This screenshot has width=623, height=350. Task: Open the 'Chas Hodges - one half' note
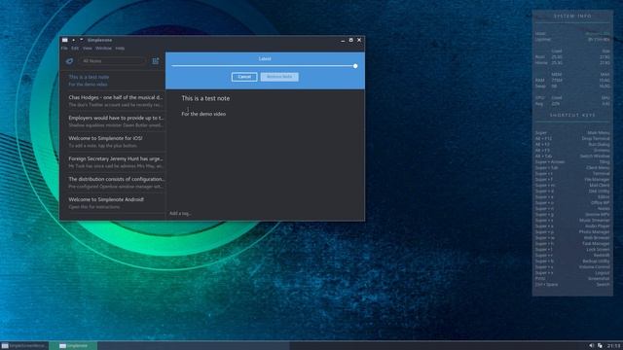coord(113,101)
